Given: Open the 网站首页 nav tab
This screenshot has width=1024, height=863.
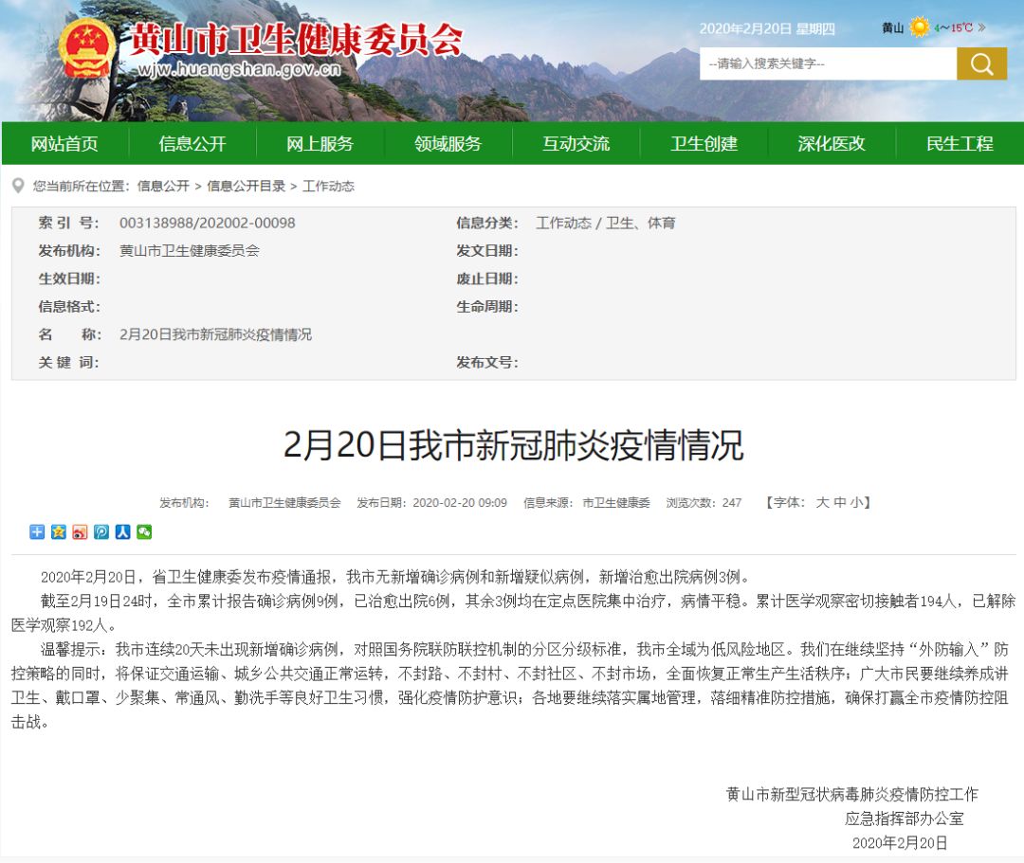Looking at the screenshot, I should click(x=64, y=143).
